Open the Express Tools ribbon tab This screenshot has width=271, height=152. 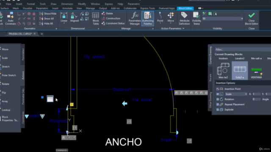point(147,8)
